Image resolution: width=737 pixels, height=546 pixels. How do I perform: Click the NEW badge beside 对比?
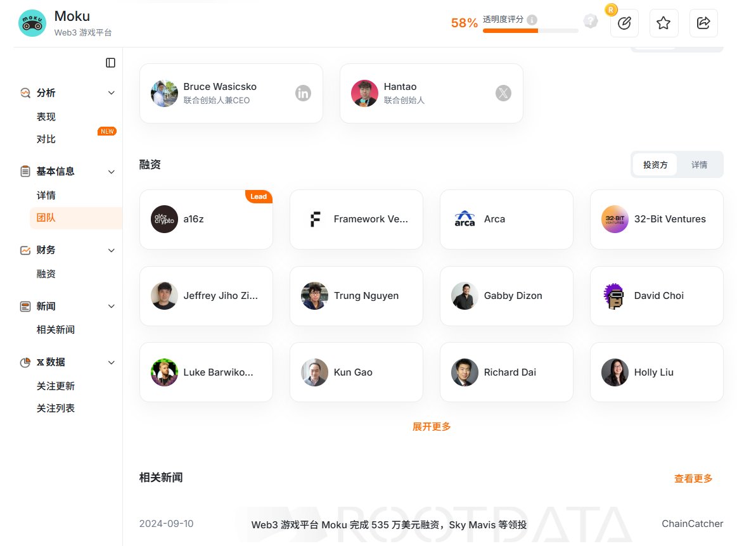pyautogui.click(x=107, y=131)
